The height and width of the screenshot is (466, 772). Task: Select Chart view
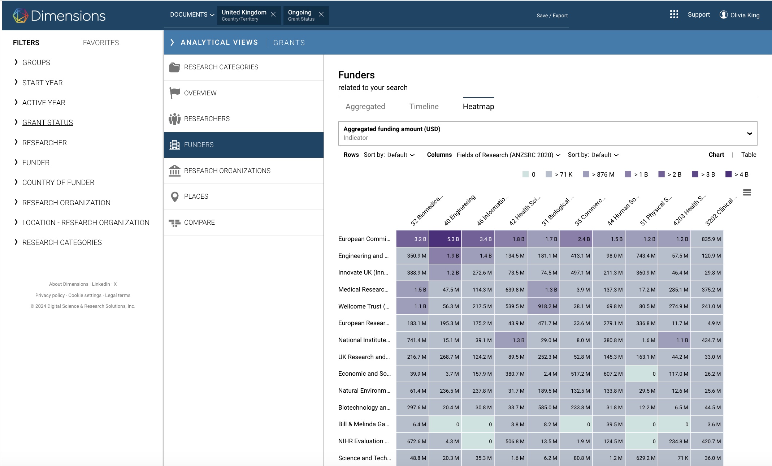click(x=716, y=155)
